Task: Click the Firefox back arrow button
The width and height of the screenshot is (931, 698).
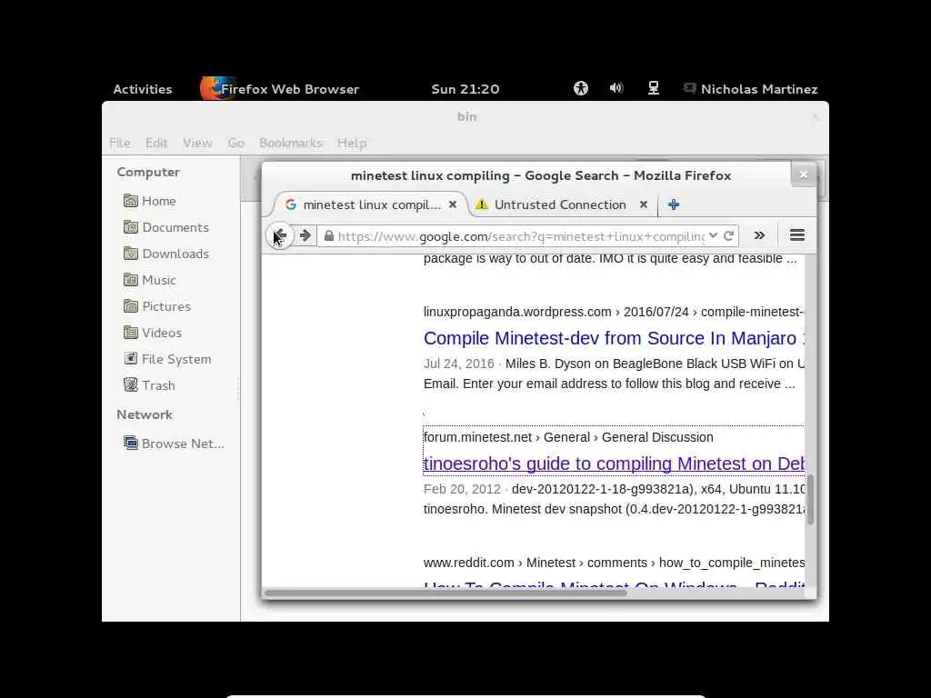Action: click(280, 236)
